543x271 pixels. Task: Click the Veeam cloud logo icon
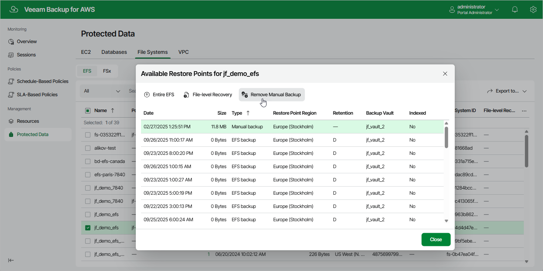[14, 10]
